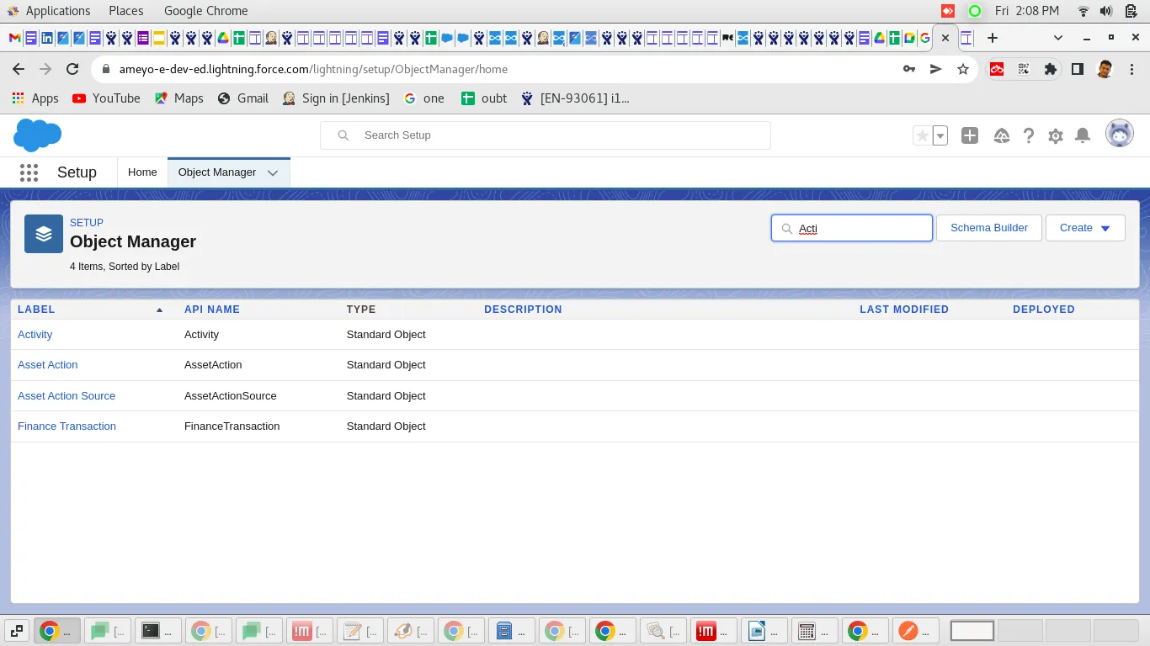Click the Chrome address bar URL

(x=313, y=69)
